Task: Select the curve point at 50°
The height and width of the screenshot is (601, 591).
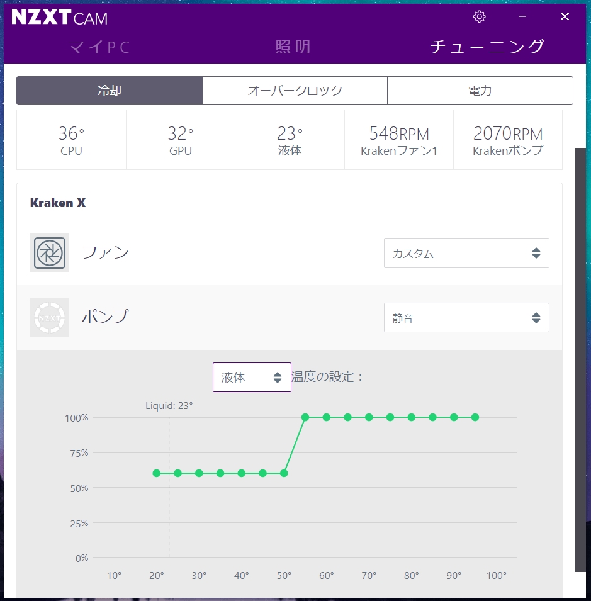Action: [x=284, y=473]
